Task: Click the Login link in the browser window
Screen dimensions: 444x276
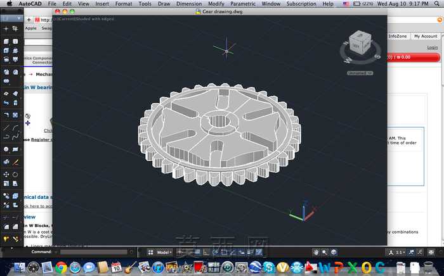Action: [x=433, y=47]
